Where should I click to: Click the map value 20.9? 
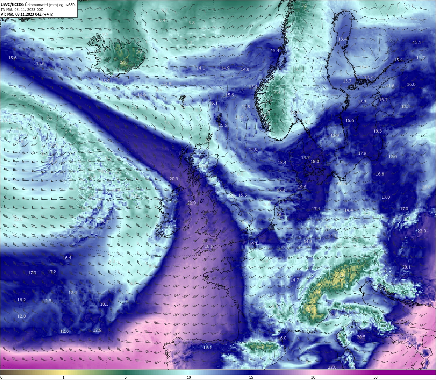[x=174, y=179]
